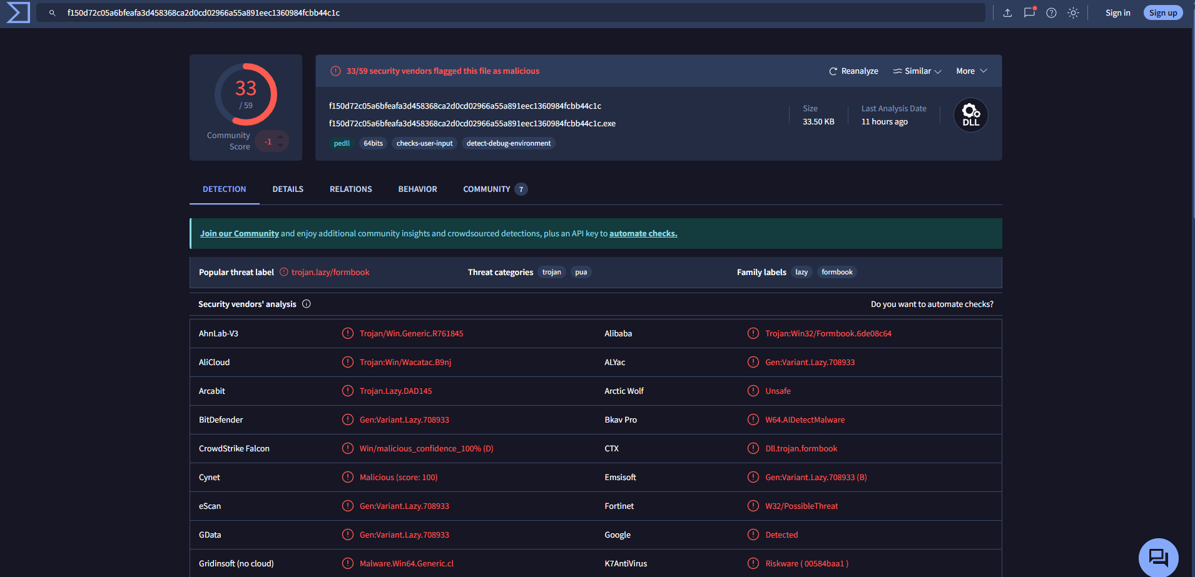This screenshot has height=577, width=1195.
Task: Click the formbook family label chip
Action: click(x=837, y=272)
